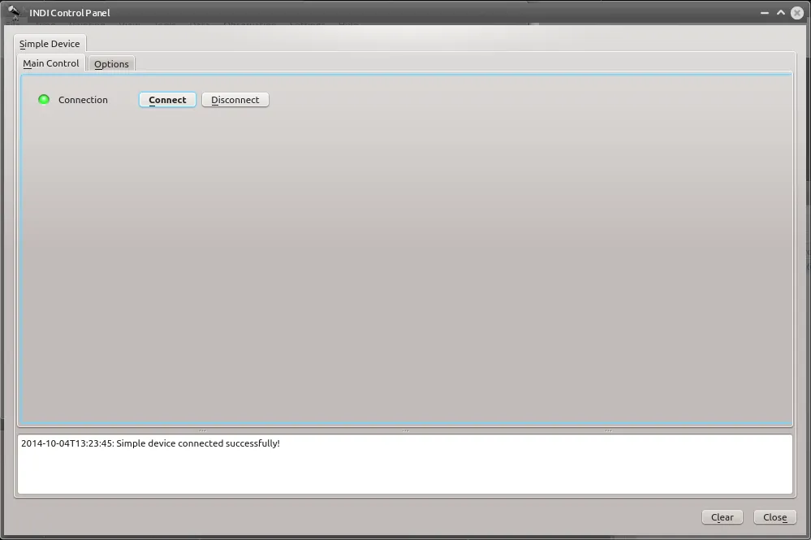
Task: Maximize the INDI Control Panel window
Action: [x=780, y=13]
